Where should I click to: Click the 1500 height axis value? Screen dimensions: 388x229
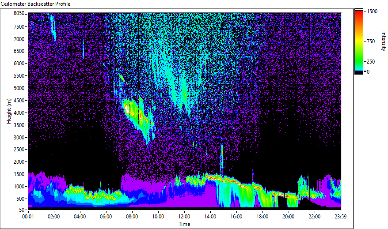(x=19, y=174)
